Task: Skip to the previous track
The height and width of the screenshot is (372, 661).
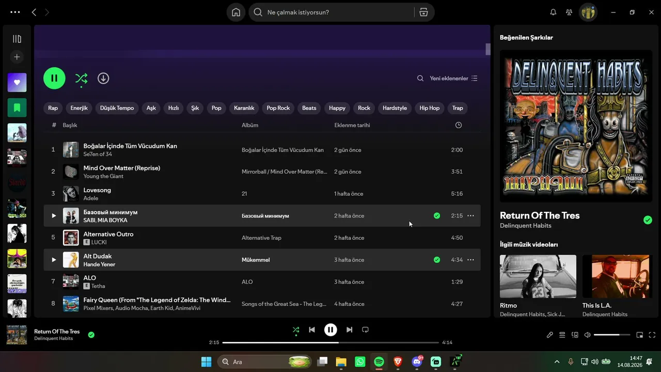Action: (312, 330)
